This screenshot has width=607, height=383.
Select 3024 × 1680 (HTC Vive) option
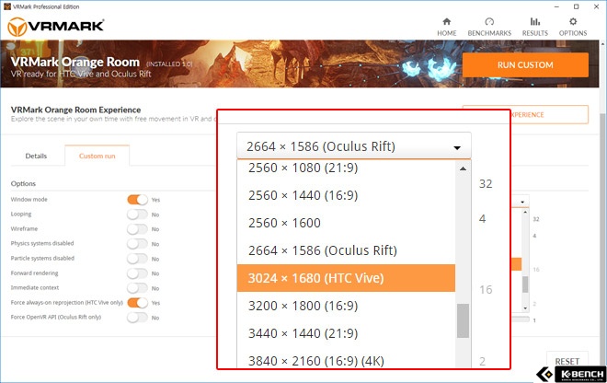click(346, 278)
